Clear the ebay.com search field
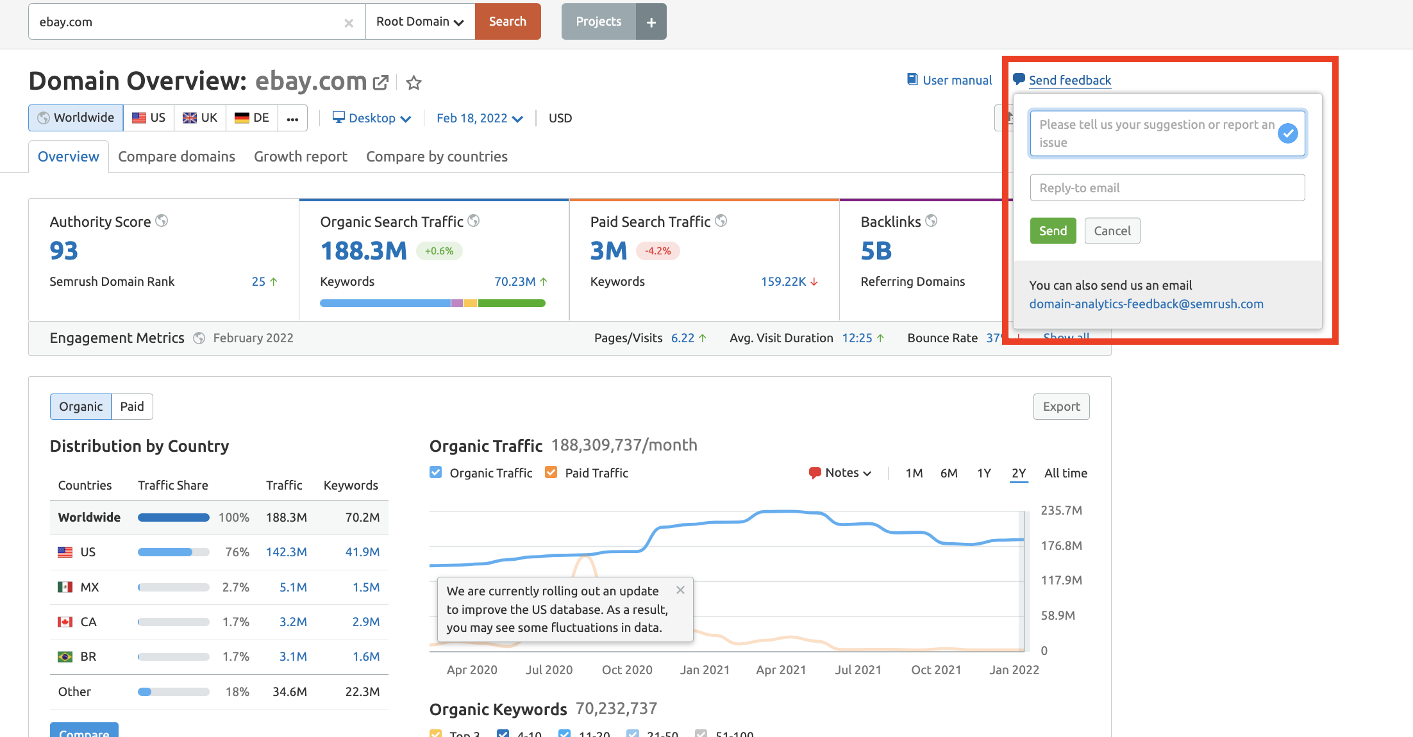This screenshot has height=737, width=1413. pyautogui.click(x=349, y=22)
